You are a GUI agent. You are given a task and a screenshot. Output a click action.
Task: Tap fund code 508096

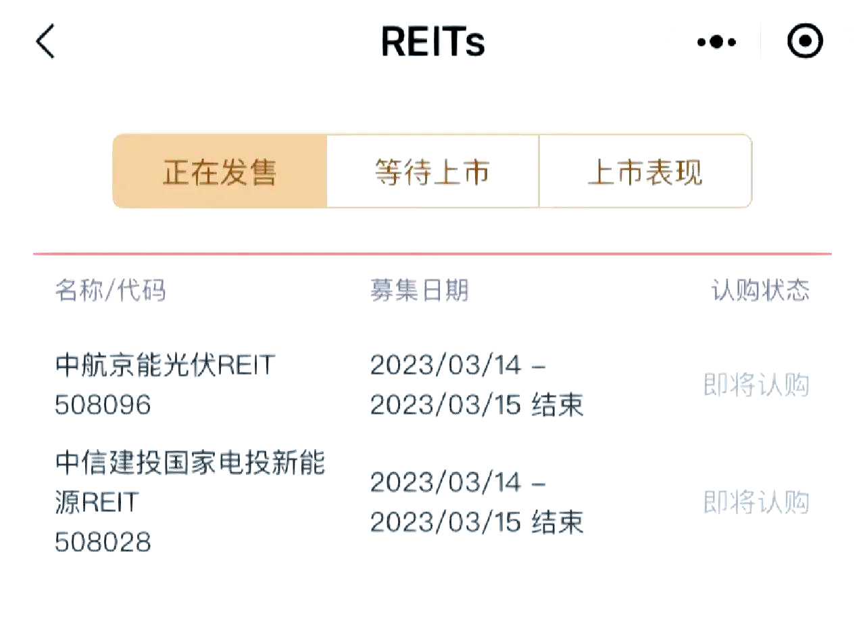(x=103, y=405)
